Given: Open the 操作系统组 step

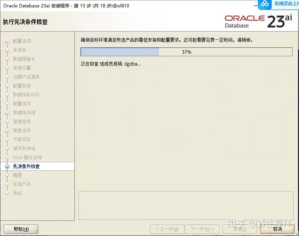Looking at the screenshot, I should click(7, 148).
